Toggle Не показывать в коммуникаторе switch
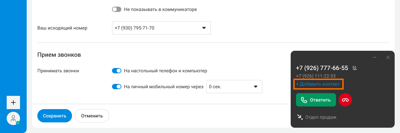400x133 pixels. [x=116, y=9]
